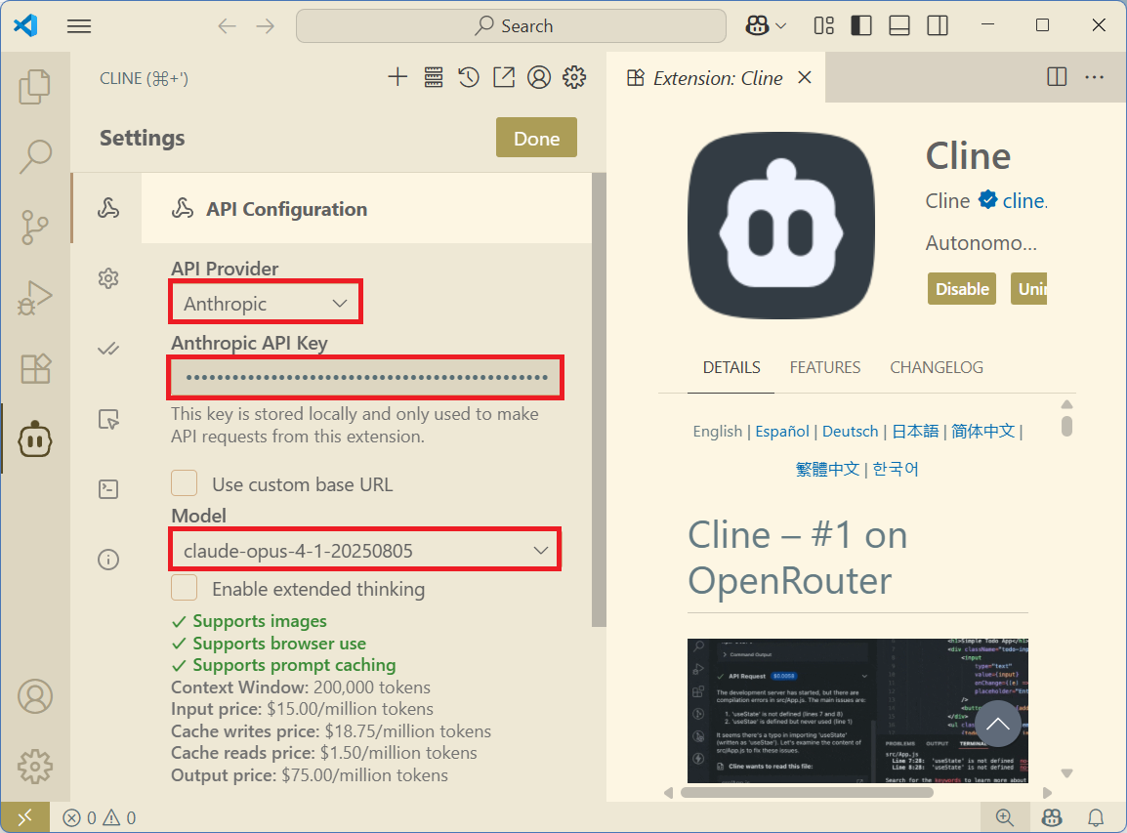Open Cline settings via the gear icon

(574, 76)
